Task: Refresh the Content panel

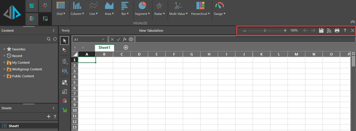Action: click(55, 39)
